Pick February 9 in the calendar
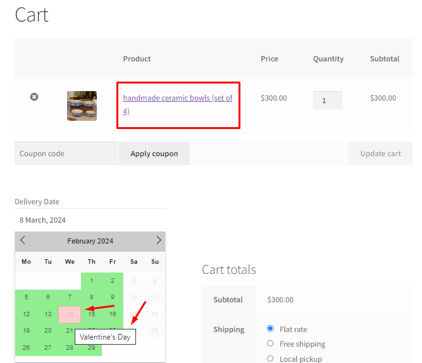This screenshot has width=422, height=363. (113, 297)
